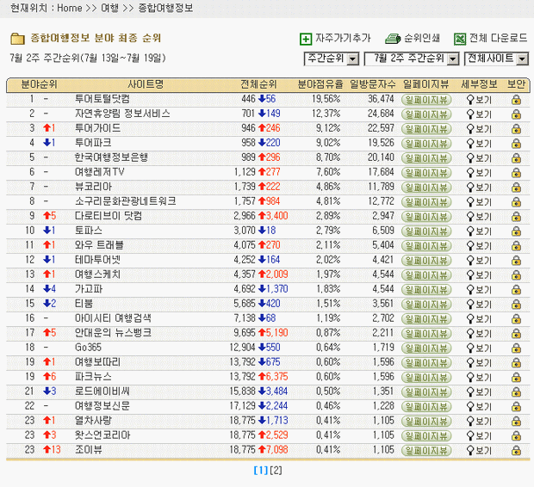
Task: Open the 한국여행정보은행 site link
Action: point(110,156)
